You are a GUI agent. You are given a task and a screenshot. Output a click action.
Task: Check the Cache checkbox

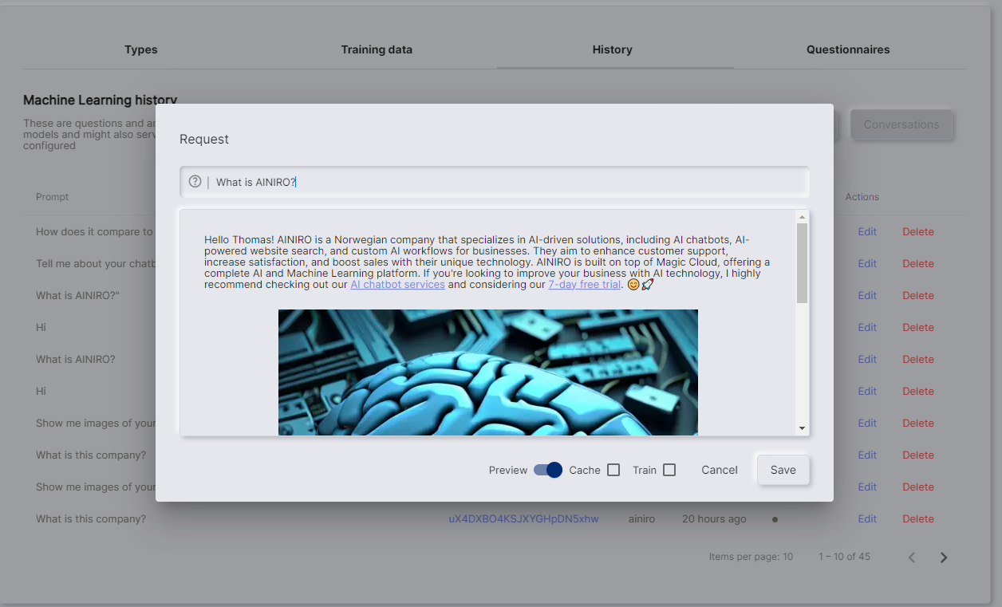pos(613,470)
